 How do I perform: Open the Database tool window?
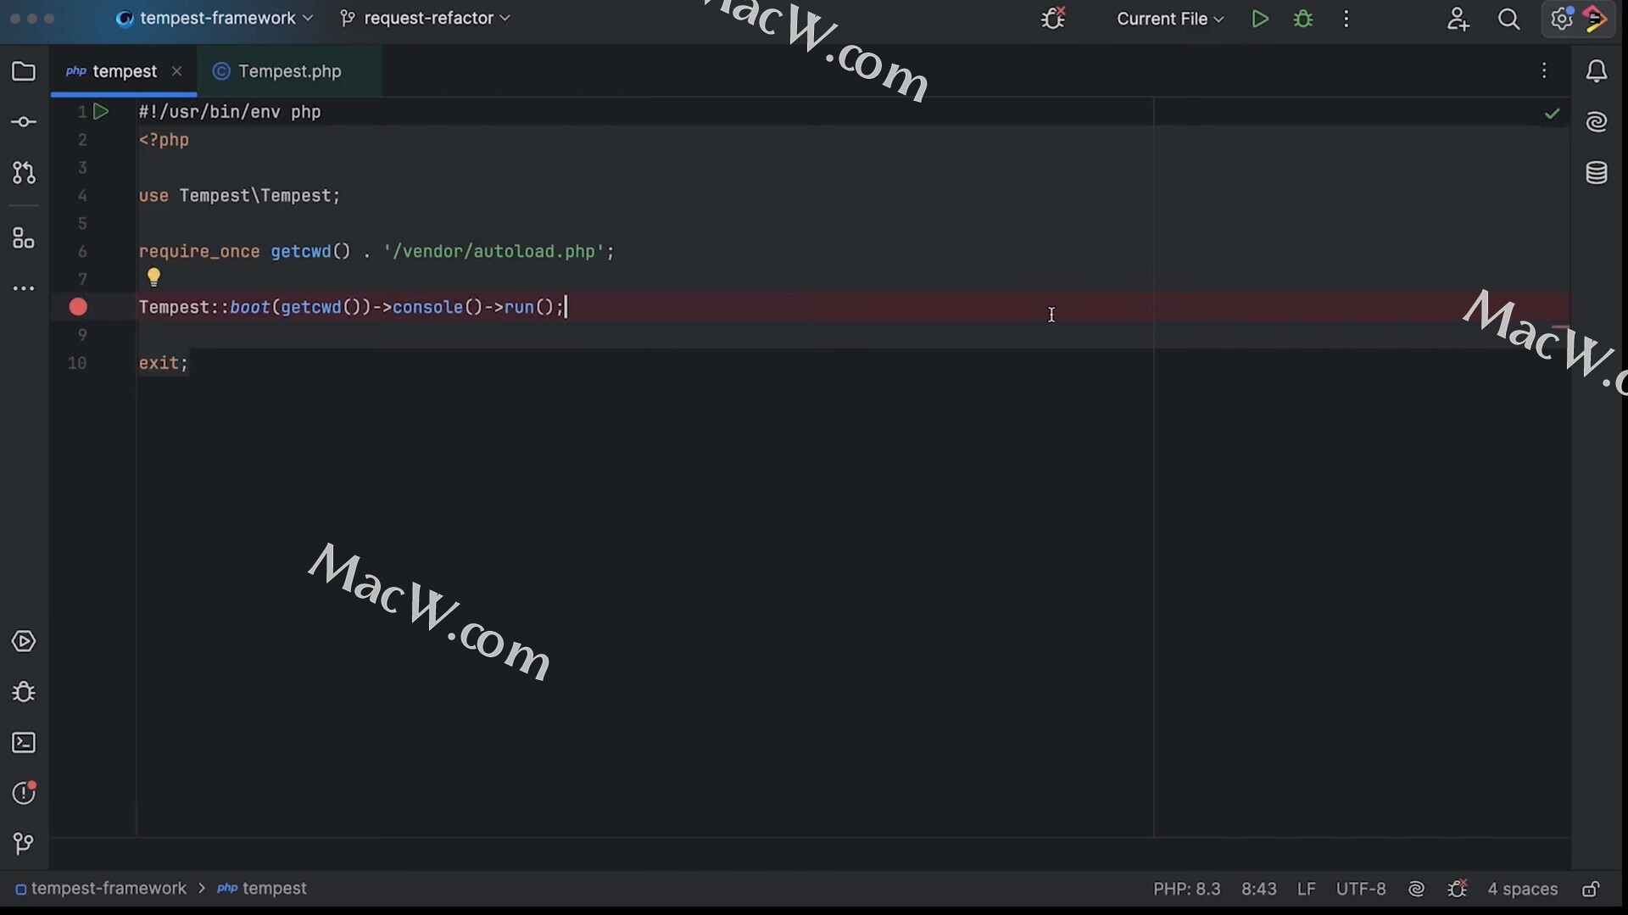pyautogui.click(x=1597, y=173)
